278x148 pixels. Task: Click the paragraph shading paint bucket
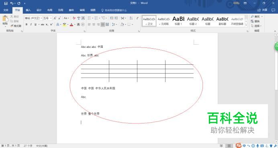122,25
